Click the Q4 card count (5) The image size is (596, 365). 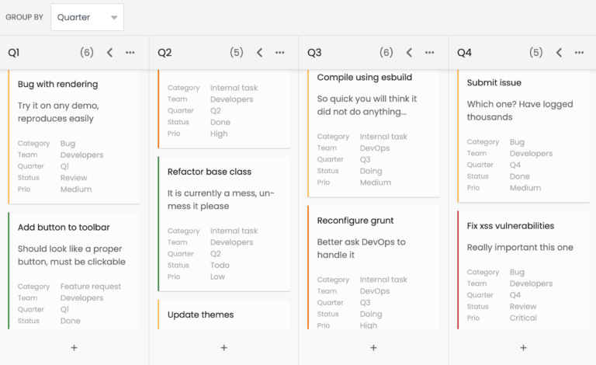(x=536, y=53)
